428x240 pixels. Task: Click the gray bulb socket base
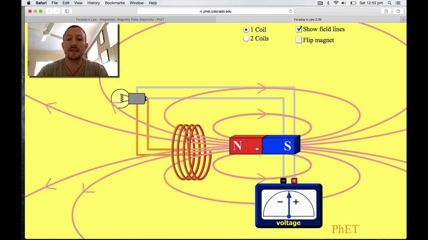coord(137,98)
